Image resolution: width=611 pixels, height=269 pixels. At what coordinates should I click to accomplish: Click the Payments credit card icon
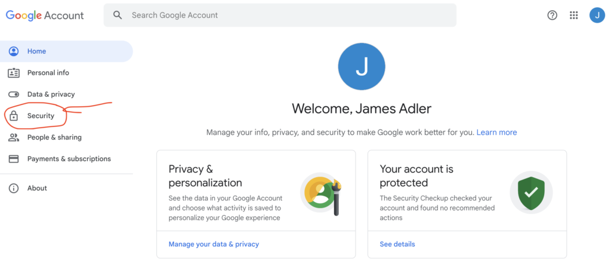coord(14,159)
